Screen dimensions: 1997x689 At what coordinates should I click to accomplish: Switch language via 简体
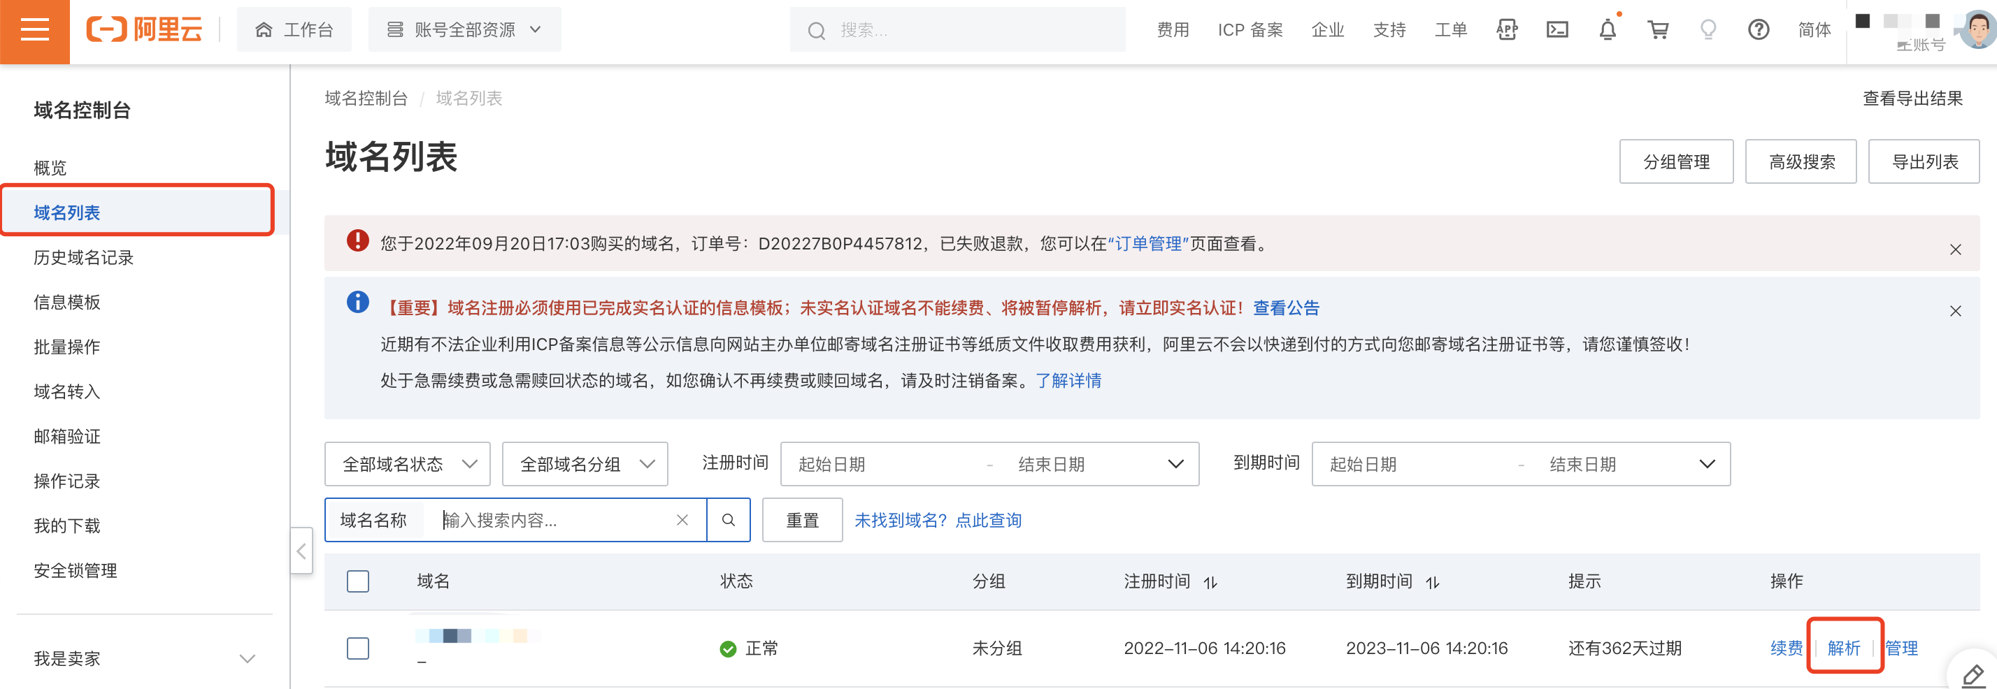click(1814, 30)
